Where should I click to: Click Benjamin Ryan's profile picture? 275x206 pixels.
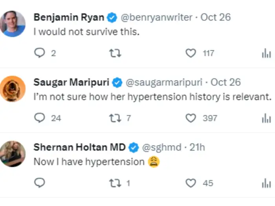click(x=13, y=24)
